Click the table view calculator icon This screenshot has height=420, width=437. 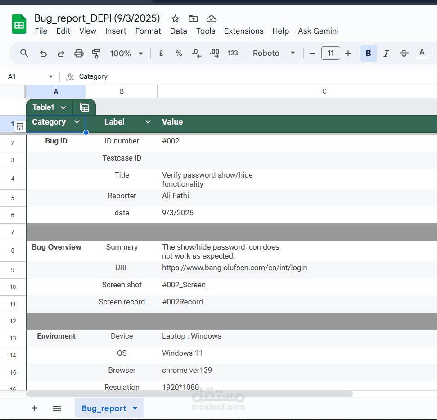tap(84, 107)
